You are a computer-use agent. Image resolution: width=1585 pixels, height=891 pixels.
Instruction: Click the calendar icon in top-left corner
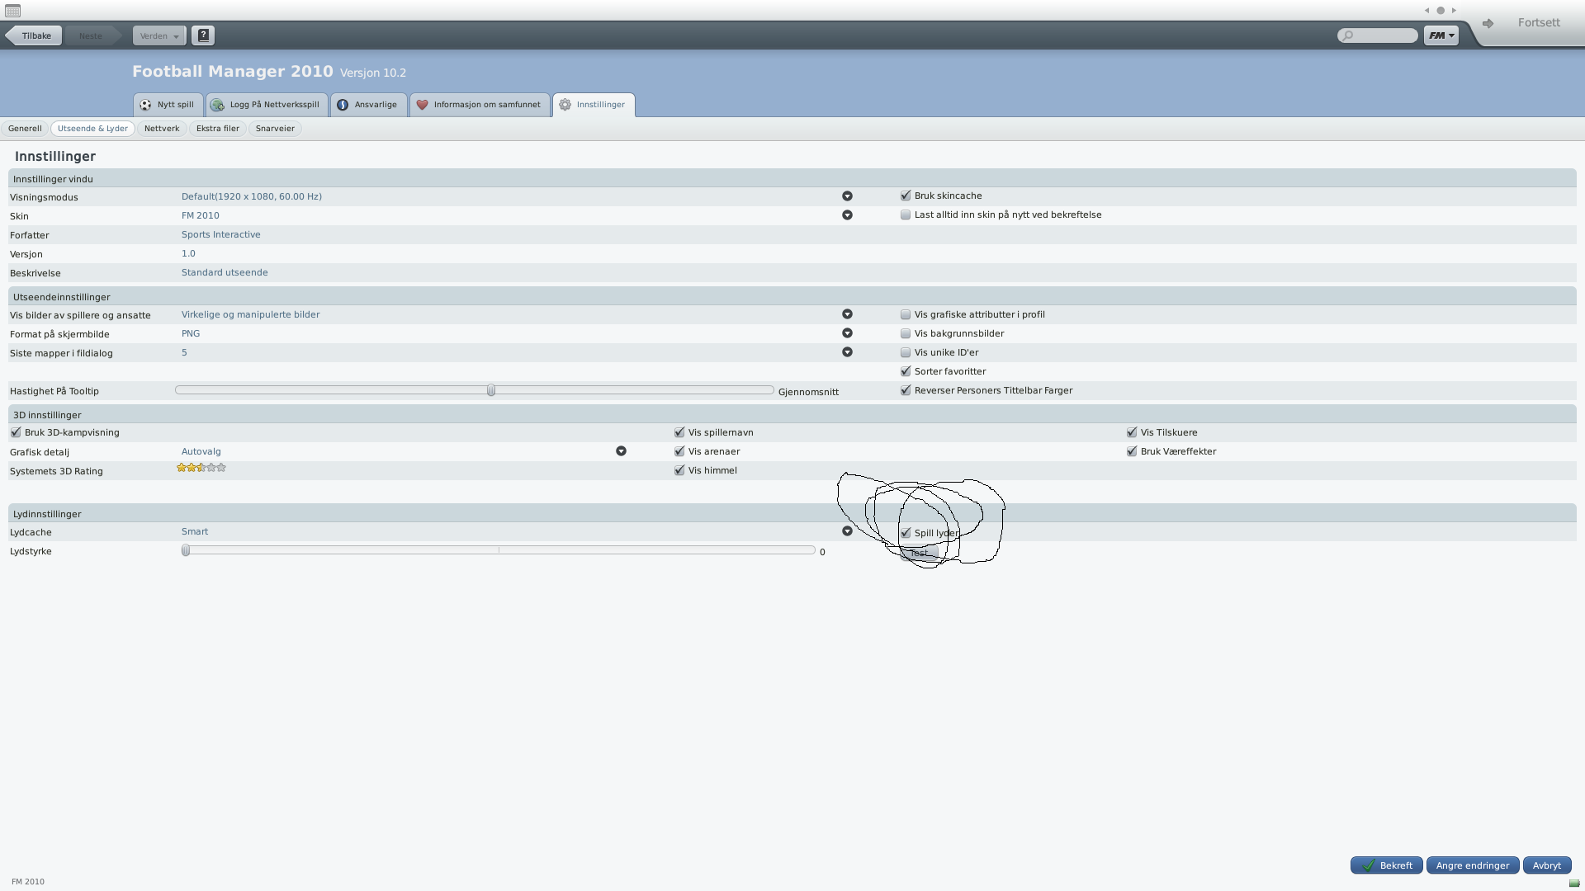click(x=12, y=11)
